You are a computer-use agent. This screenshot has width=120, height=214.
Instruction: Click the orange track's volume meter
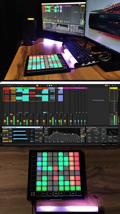click(14, 120)
